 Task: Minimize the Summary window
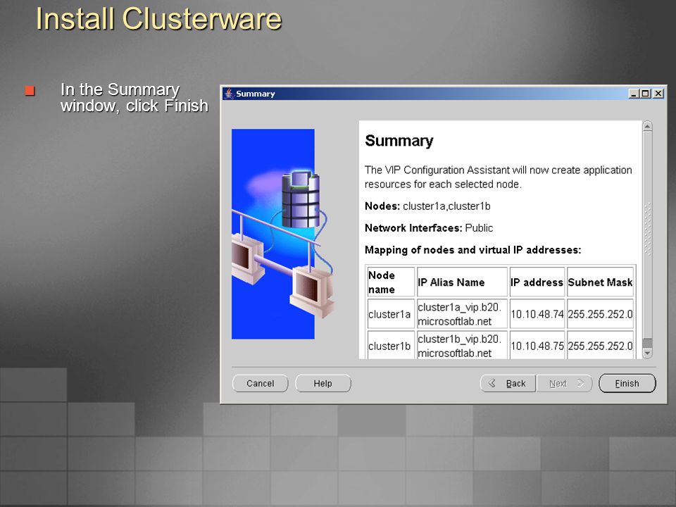click(x=633, y=94)
